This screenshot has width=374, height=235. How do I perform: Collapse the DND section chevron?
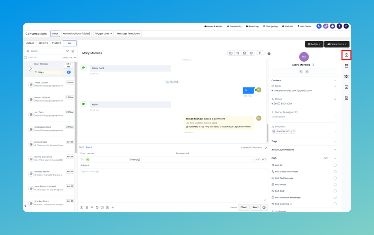(335, 159)
